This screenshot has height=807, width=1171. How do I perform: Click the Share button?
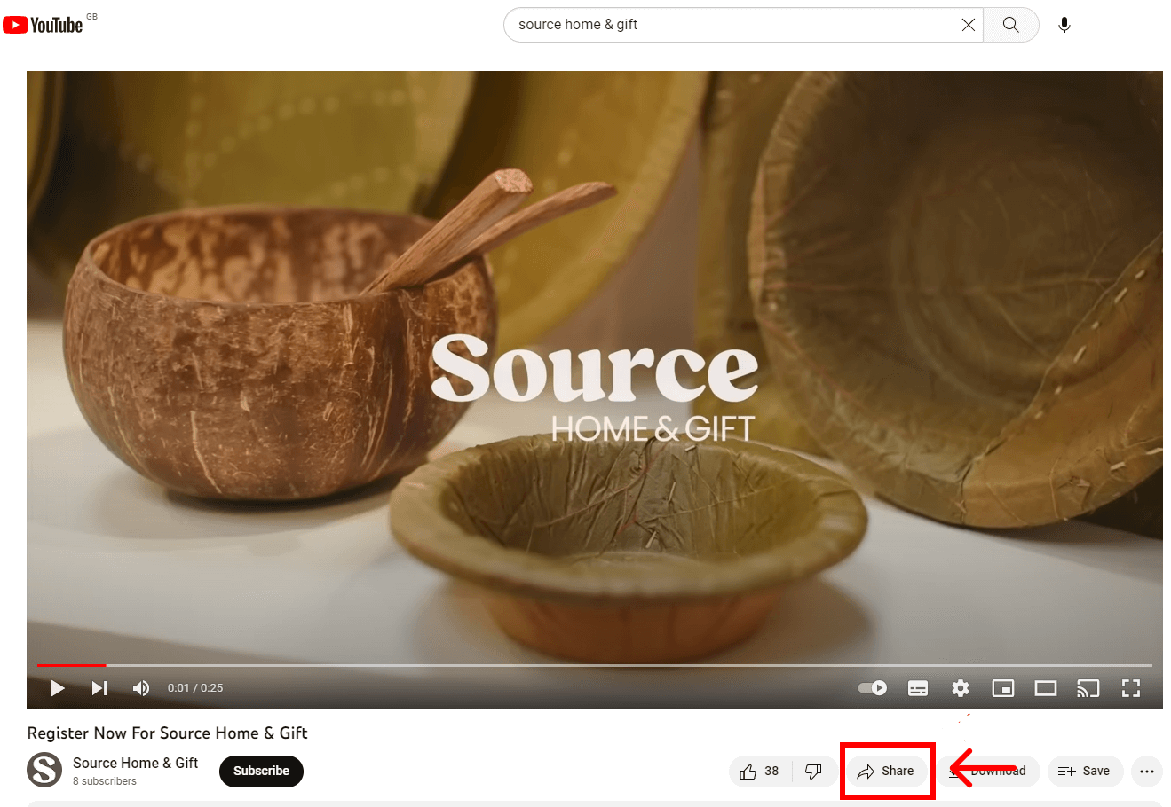pyautogui.click(x=886, y=772)
